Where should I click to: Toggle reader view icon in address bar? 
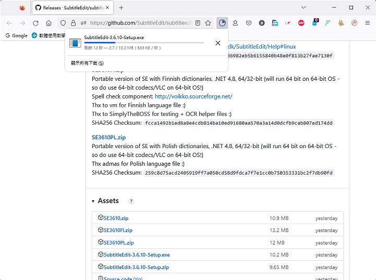point(198,23)
